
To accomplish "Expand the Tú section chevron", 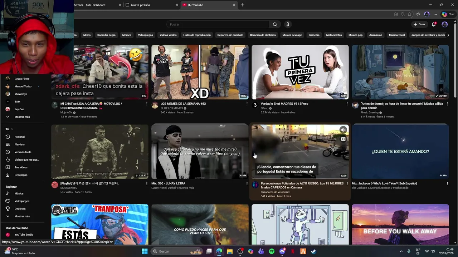I will point(12,129).
